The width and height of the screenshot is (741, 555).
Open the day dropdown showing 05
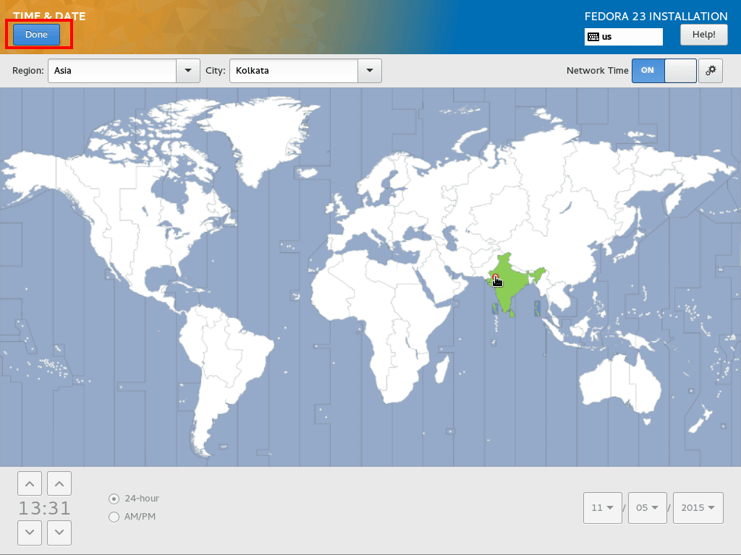(648, 507)
